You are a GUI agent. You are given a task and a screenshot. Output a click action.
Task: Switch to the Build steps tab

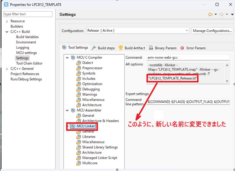pos(103,48)
